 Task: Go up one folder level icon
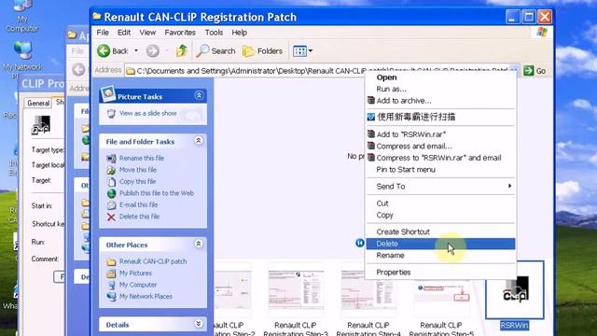(x=182, y=50)
